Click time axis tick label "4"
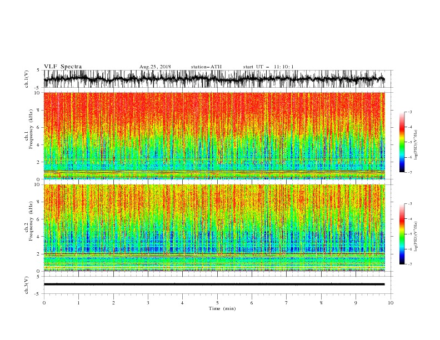440x340 pixels. (182, 303)
